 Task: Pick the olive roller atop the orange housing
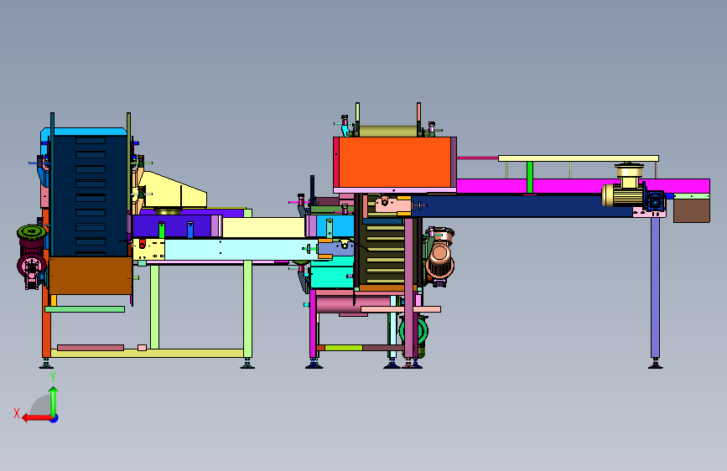coord(388,131)
